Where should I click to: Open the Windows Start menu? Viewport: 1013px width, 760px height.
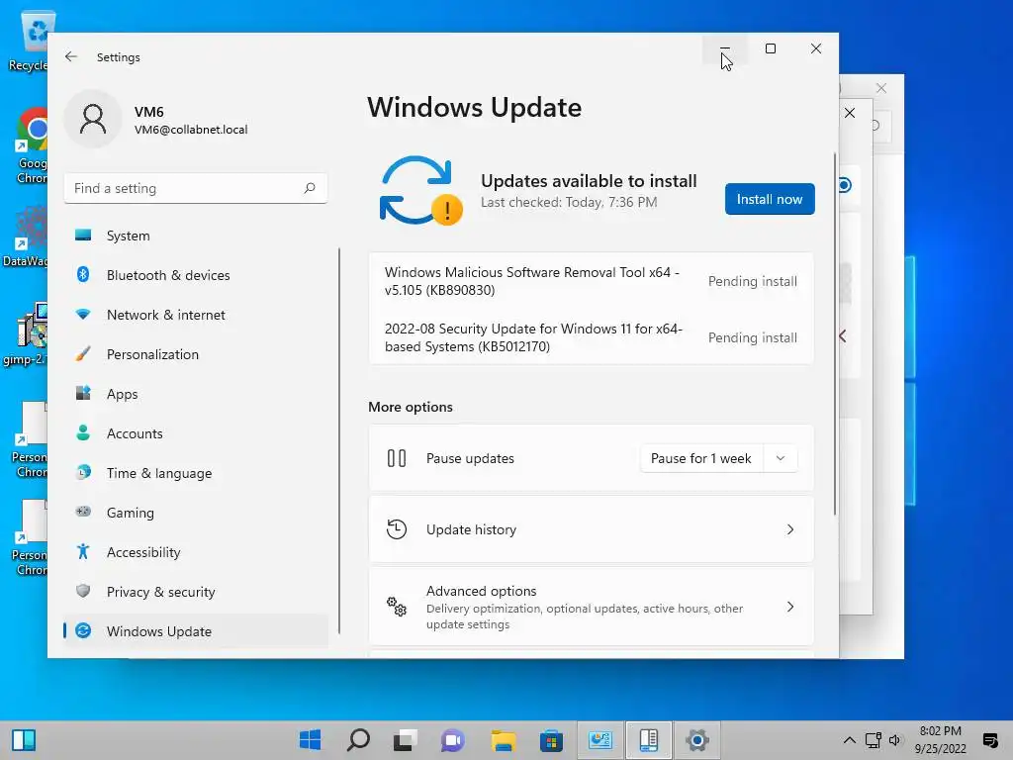pos(310,740)
